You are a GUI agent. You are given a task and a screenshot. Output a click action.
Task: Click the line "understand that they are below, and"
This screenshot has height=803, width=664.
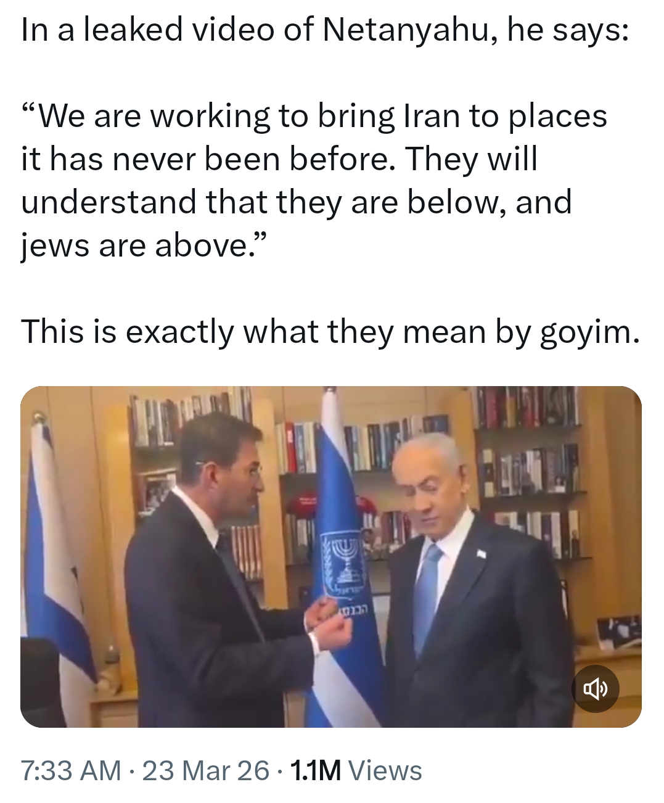[x=297, y=202]
